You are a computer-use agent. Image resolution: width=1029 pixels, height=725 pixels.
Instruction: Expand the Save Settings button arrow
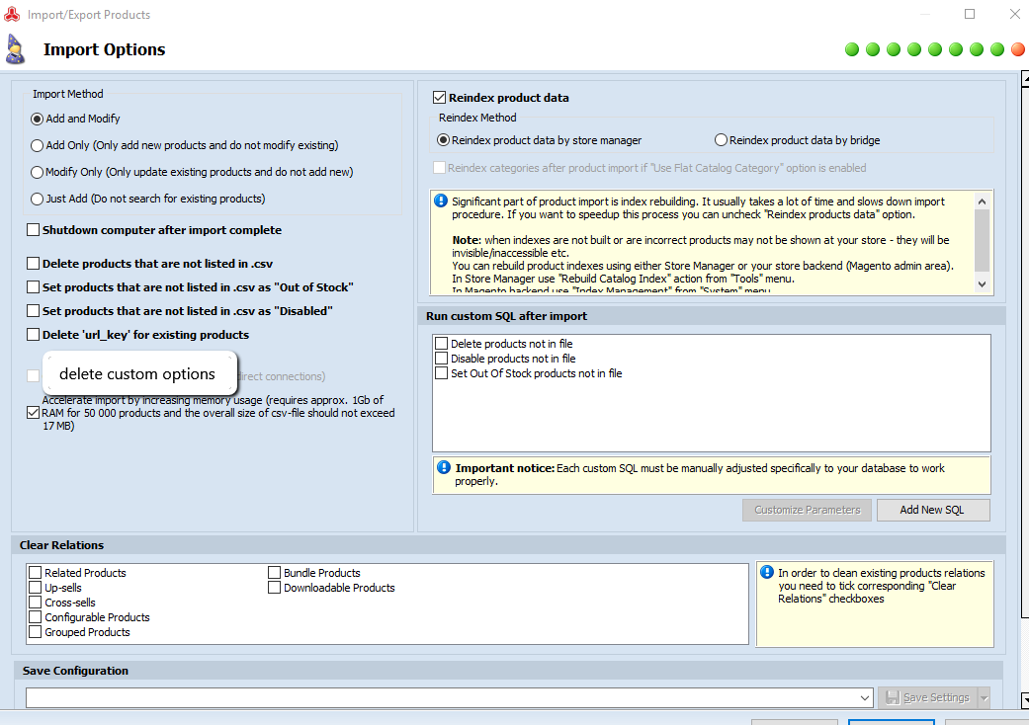tap(984, 697)
